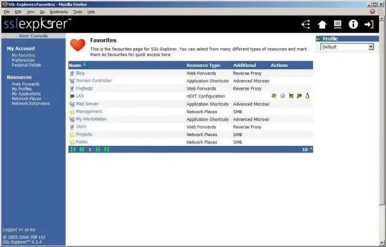Image resolution: width=386 pixels, height=247 pixels.
Task: Go to the home page icon
Action: coord(322,25)
